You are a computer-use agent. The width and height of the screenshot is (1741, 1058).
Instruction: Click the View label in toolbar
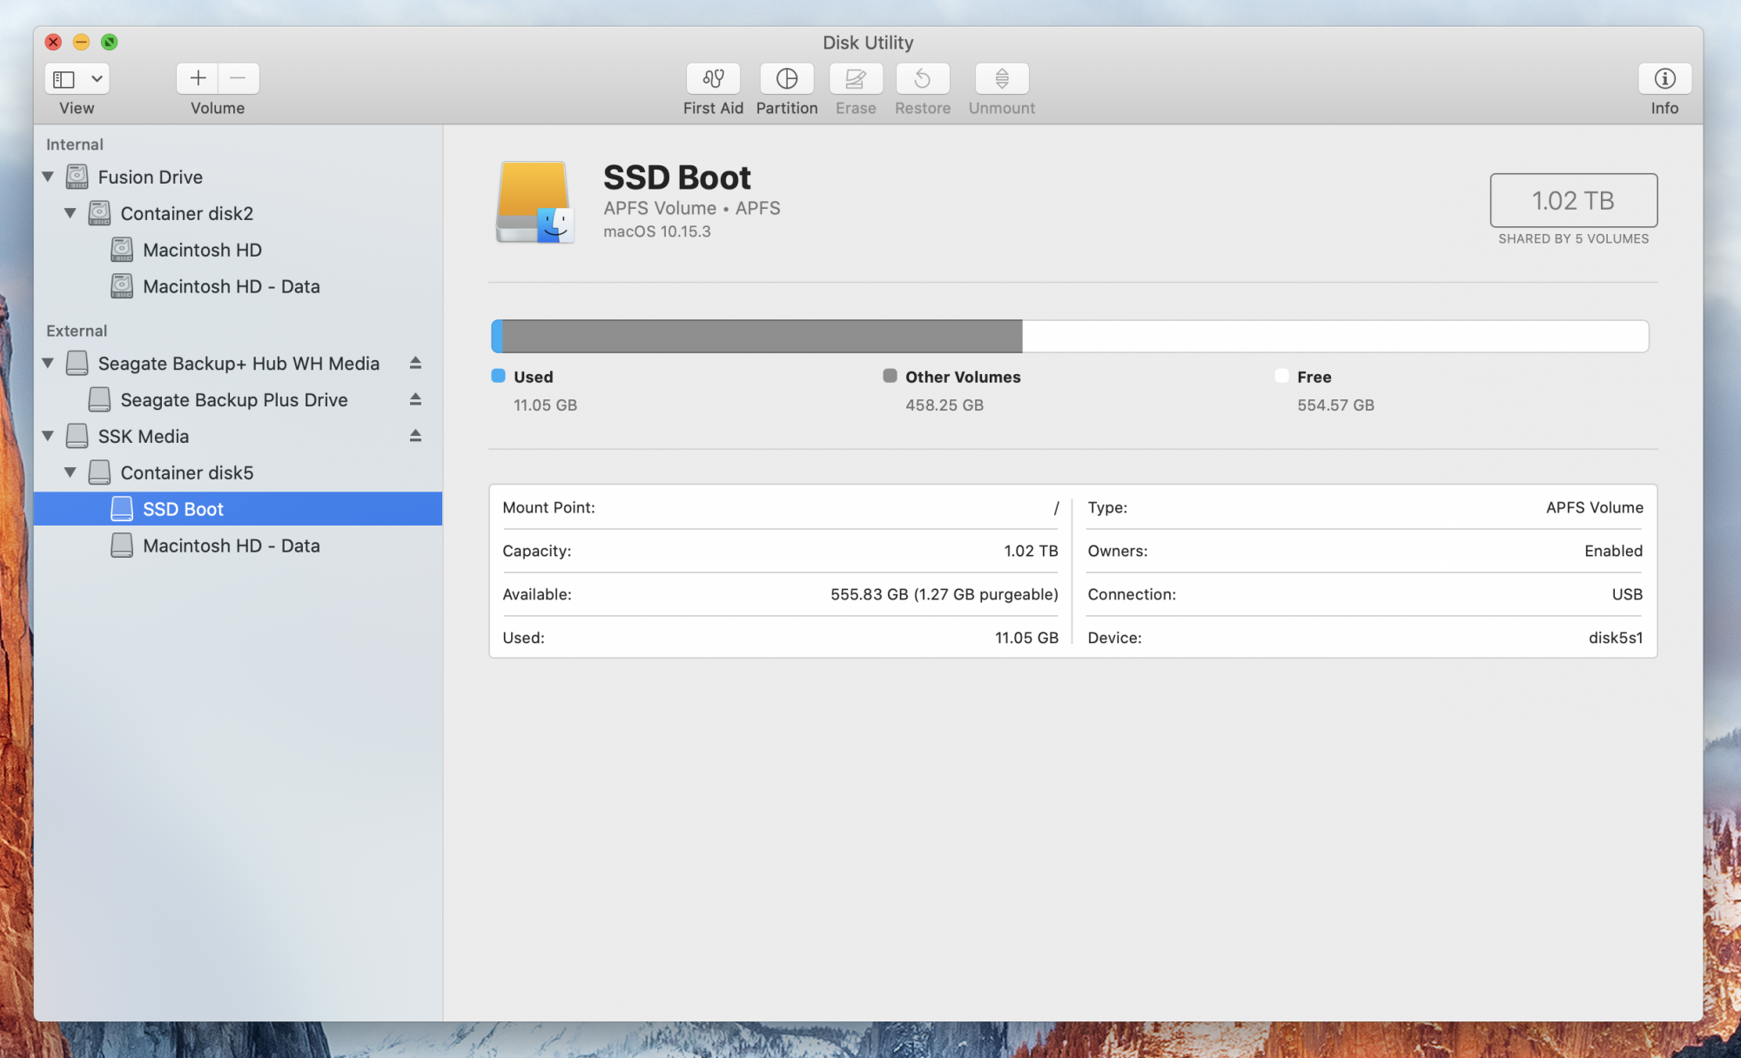(77, 108)
